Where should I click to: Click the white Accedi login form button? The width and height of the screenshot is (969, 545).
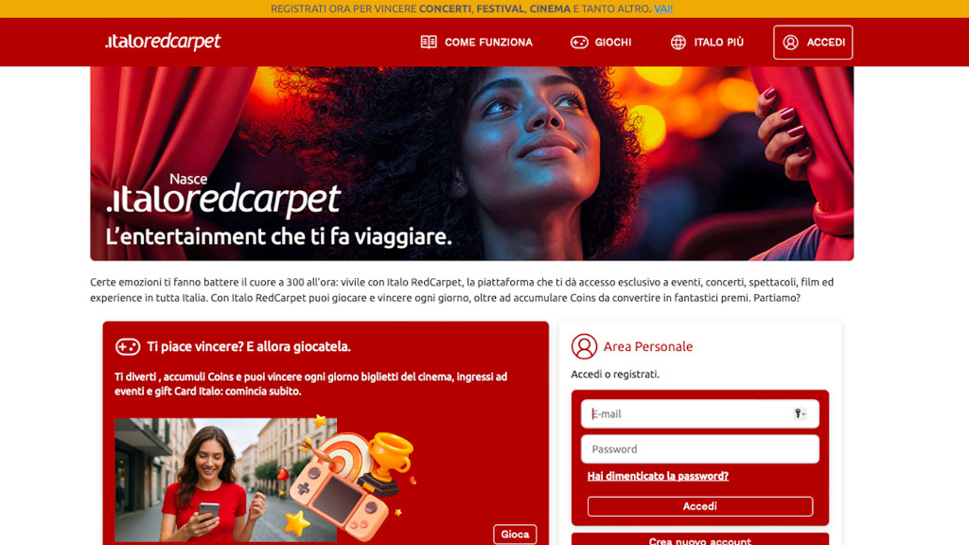(x=699, y=506)
